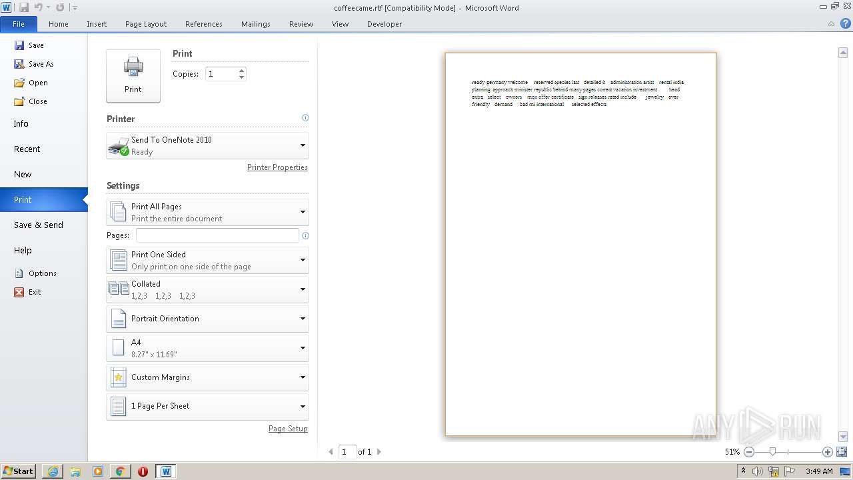Switch to the Page Layout tab
Image resolution: width=853 pixels, height=480 pixels.
pyautogui.click(x=146, y=24)
